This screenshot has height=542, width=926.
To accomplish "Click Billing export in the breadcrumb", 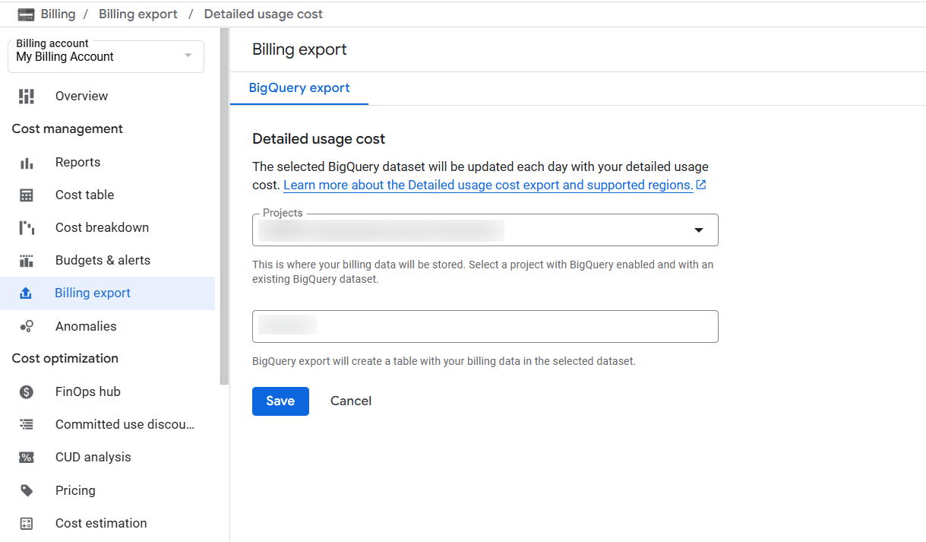I will [138, 14].
